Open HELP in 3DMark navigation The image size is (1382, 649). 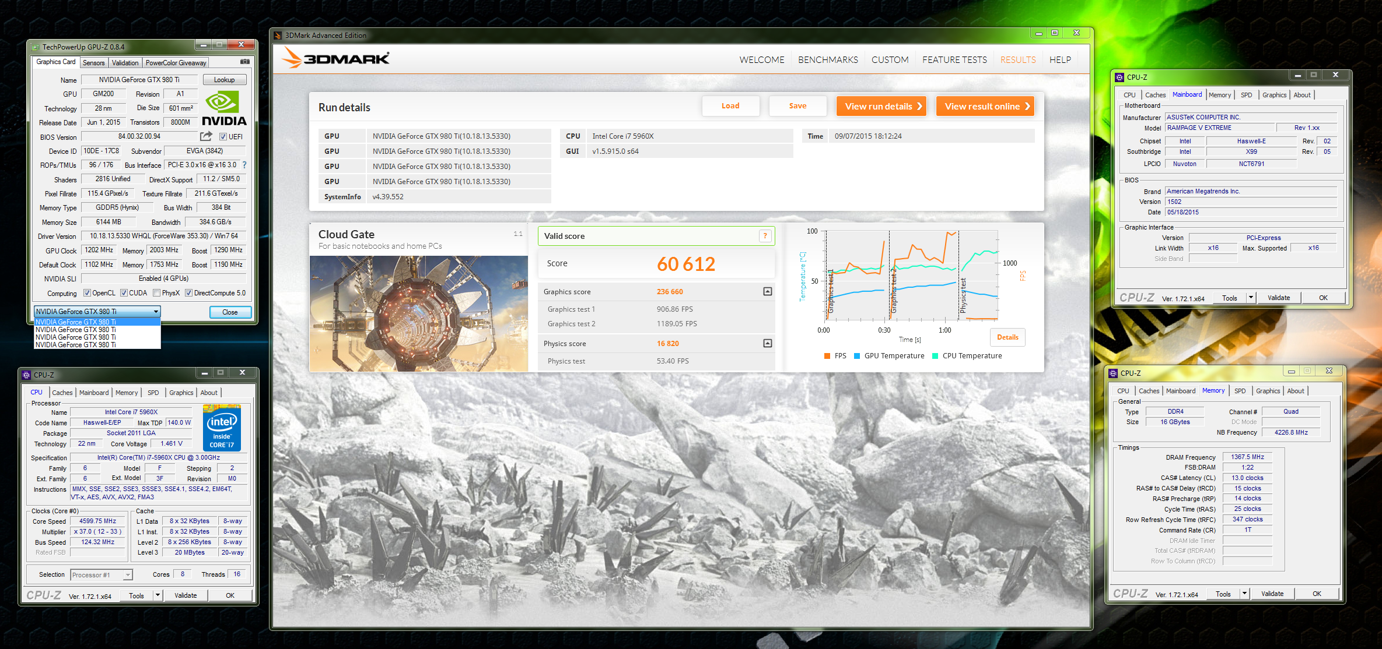click(x=1060, y=59)
